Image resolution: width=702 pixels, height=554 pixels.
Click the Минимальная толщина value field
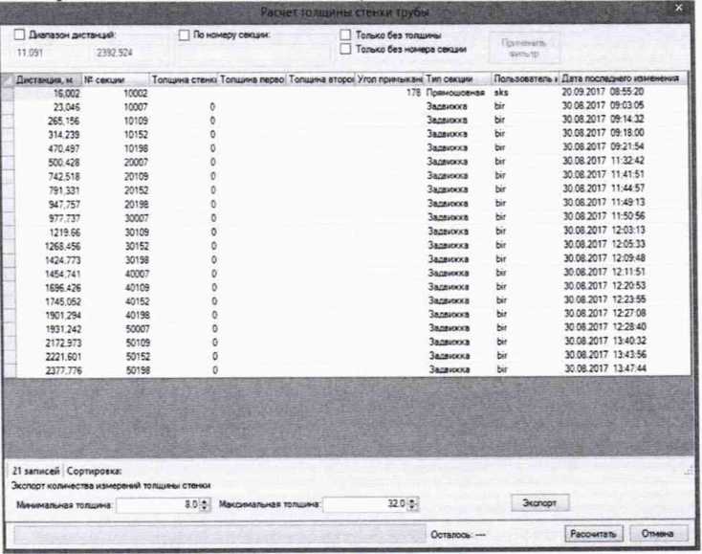157,504
